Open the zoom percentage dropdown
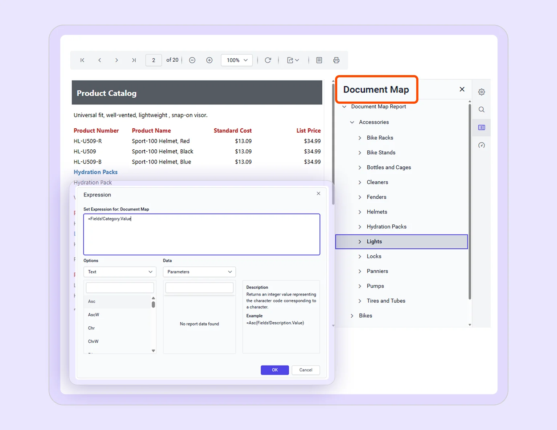Viewport: 557px width, 430px height. tap(236, 60)
